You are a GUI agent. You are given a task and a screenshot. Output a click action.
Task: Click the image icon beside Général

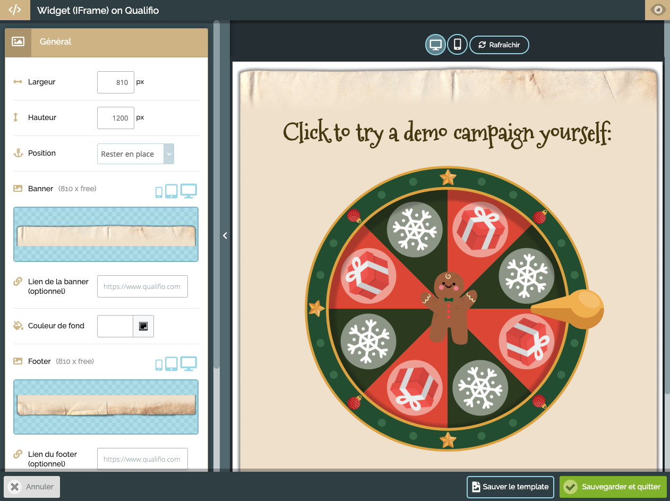pyautogui.click(x=18, y=41)
